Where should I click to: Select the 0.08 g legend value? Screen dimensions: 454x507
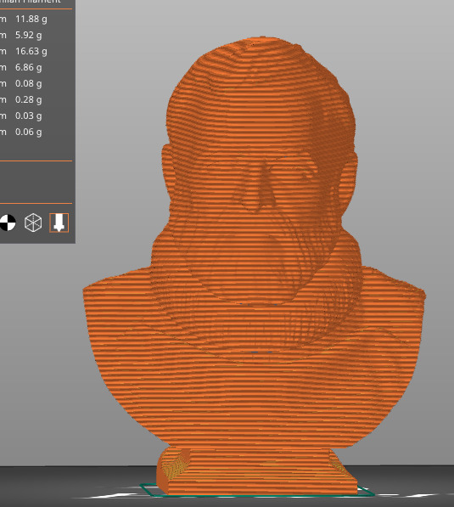[x=29, y=84]
